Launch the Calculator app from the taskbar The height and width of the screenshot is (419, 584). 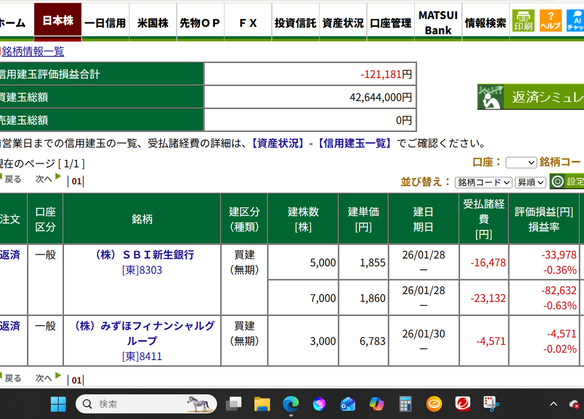point(405,404)
